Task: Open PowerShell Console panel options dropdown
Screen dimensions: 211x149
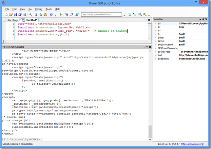Action: (144, 47)
